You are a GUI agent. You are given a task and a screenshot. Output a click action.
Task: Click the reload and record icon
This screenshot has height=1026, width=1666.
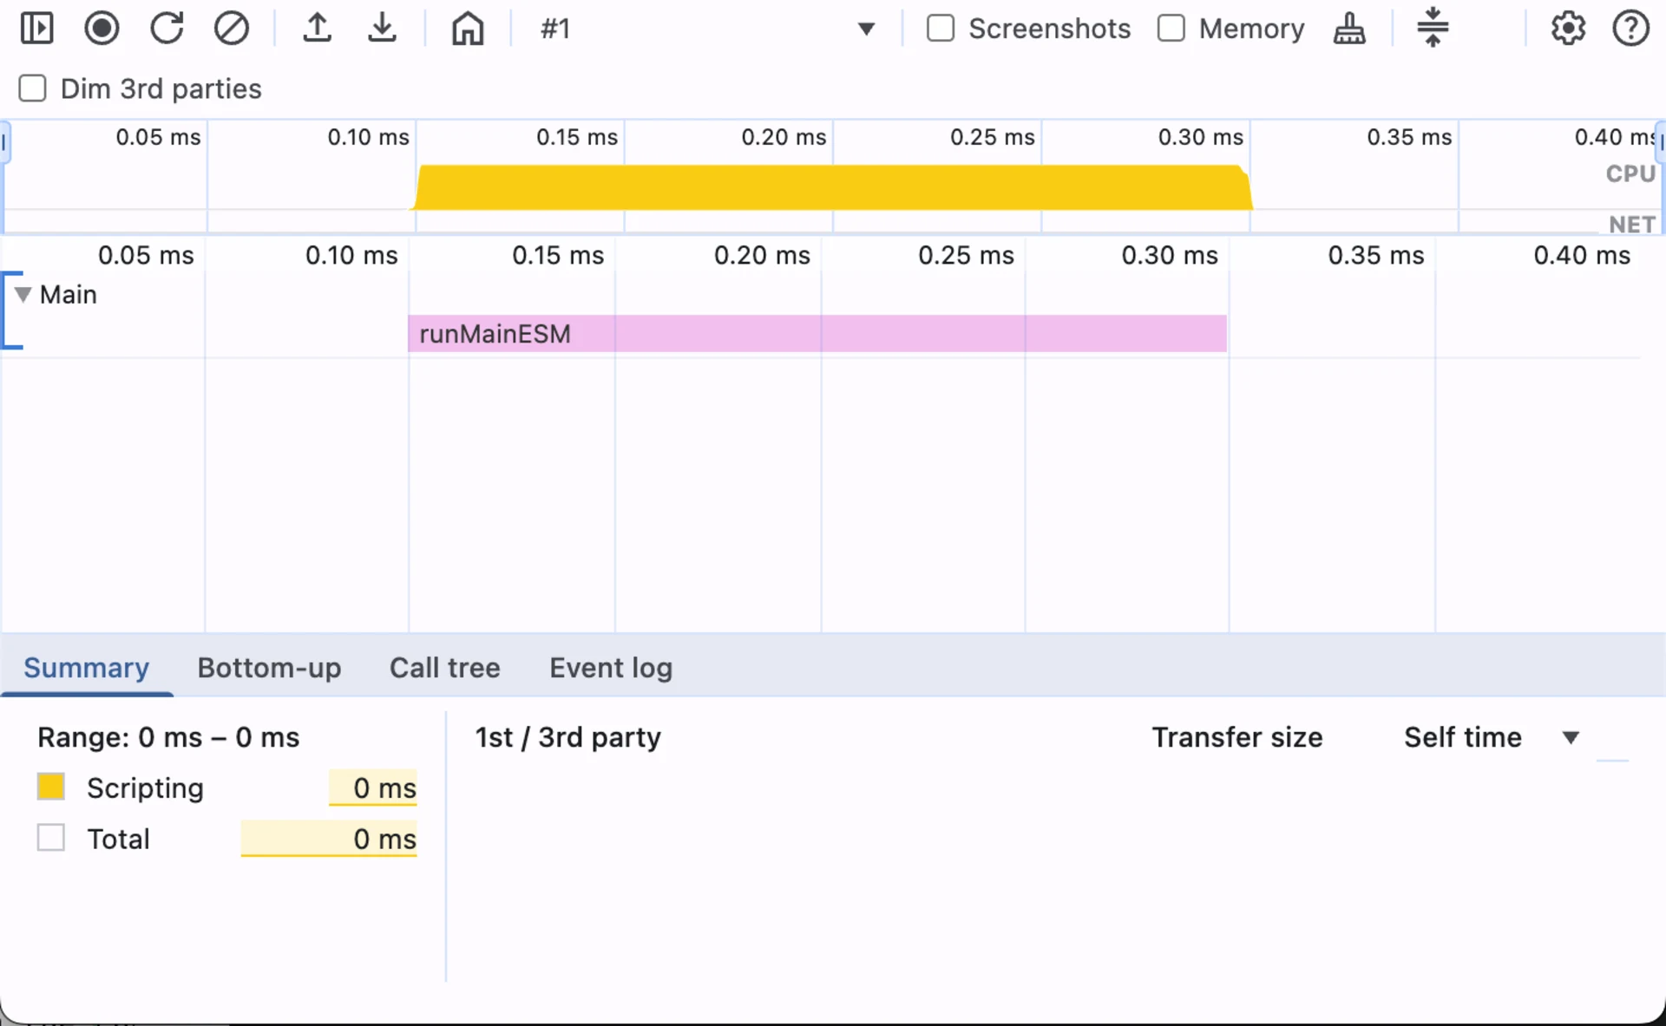(167, 29)
